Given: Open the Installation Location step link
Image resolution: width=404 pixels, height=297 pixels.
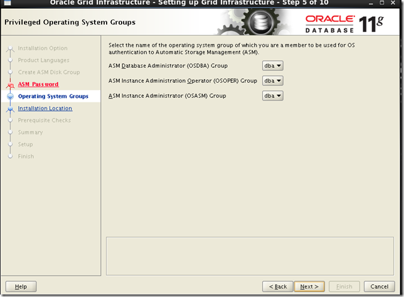Looking at the screenshot, I should tap(45, 108).
